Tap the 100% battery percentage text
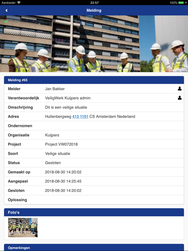Viewport: 188px width, 251px height. click(x=173, y=3)
